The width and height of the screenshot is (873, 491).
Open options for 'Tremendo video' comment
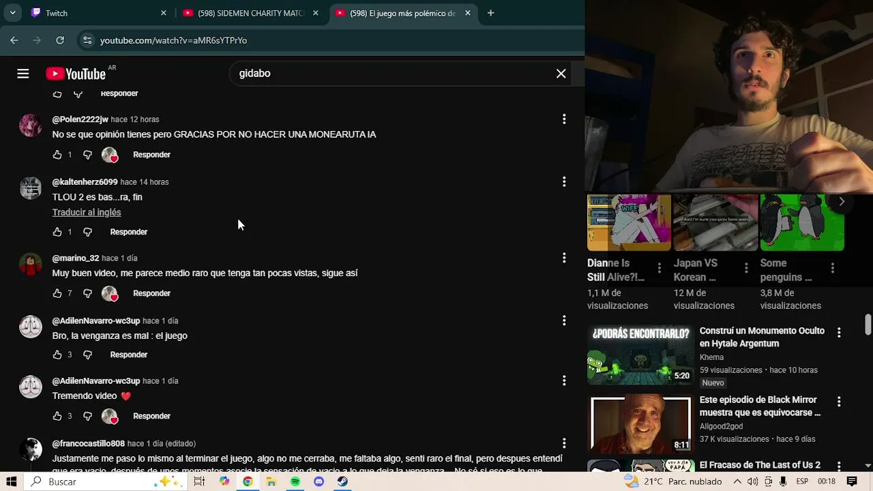pyautogui.click(x=564, y=381)
